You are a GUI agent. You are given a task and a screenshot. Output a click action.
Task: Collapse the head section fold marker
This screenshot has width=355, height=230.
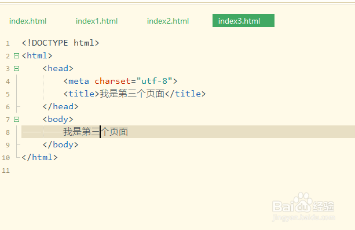coord(17,68)
